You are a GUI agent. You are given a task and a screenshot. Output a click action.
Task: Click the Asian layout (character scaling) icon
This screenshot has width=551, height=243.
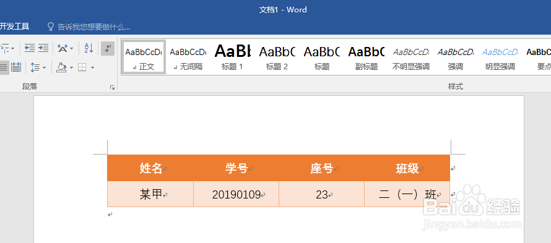[x=63, y=48]
